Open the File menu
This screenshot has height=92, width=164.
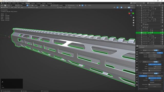(4, 3)
